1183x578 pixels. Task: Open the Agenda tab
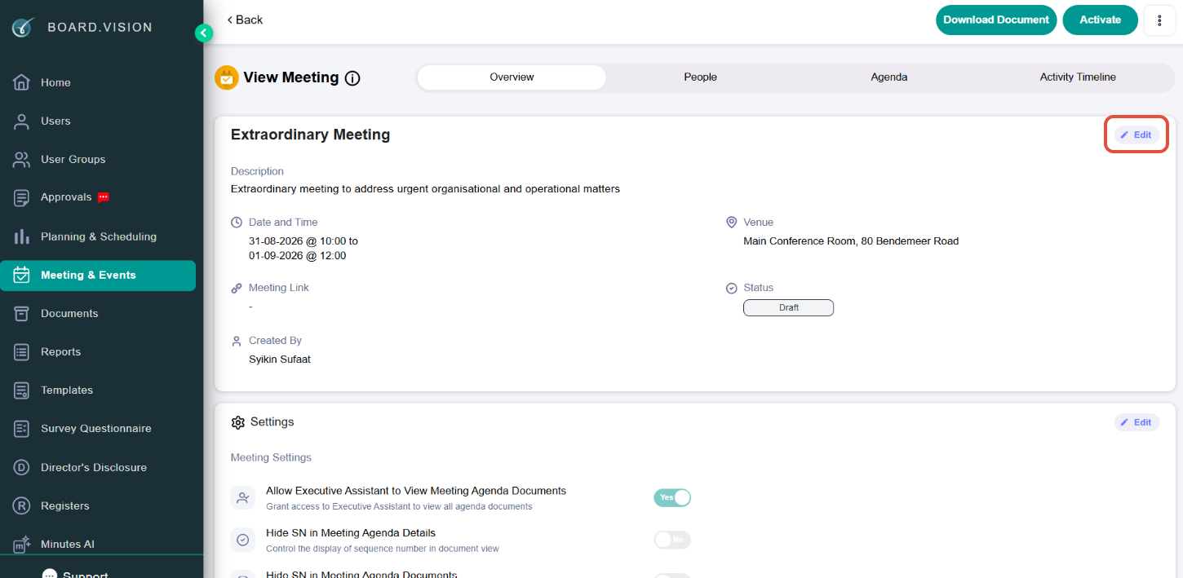pos(889,77)
